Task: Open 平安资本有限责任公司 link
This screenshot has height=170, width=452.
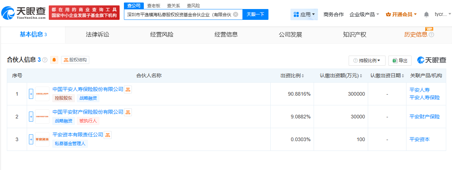Action: 78,135
